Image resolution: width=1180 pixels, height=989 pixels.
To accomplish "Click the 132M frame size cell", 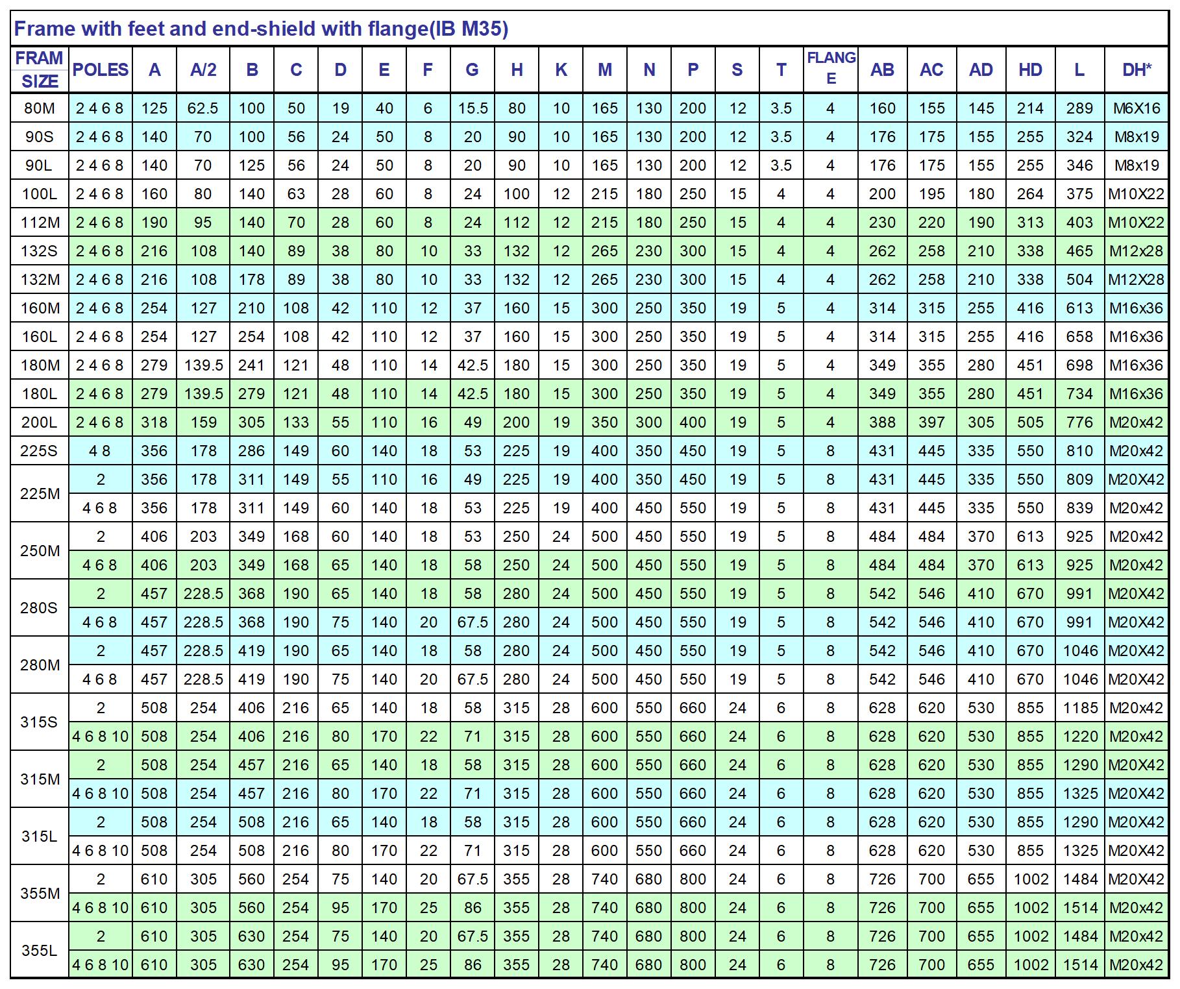I will [x=40, y=280].
